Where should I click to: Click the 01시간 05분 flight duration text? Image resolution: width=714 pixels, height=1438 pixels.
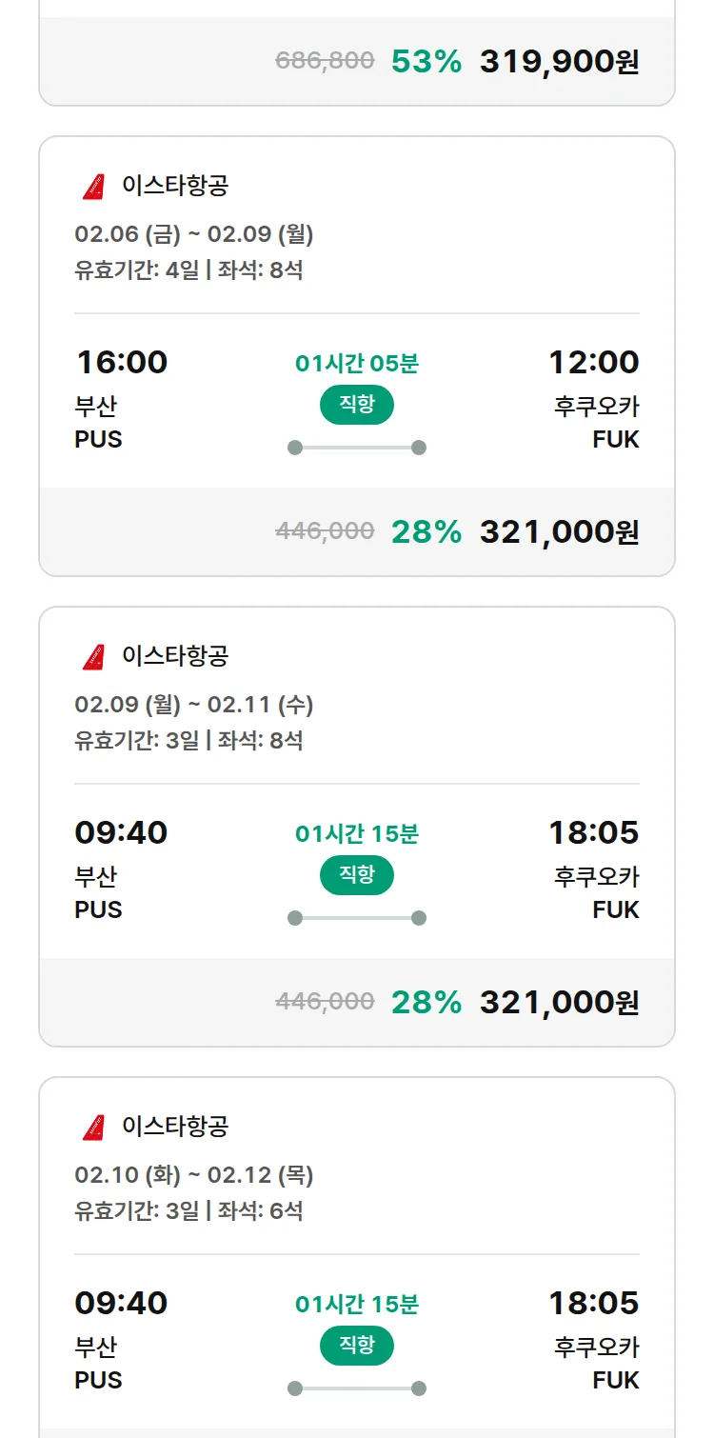(357, 364)
